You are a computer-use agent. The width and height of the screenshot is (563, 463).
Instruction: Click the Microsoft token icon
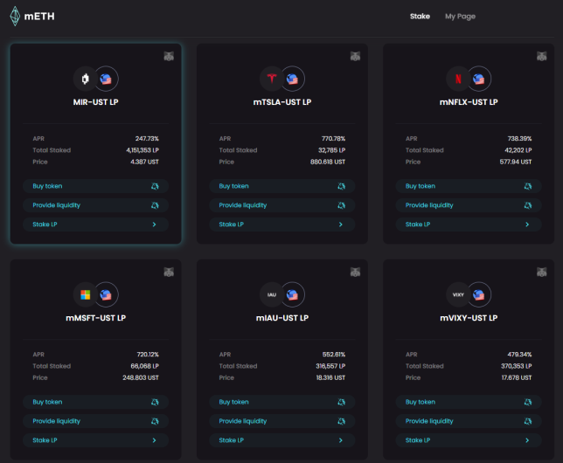coord(86,294)
